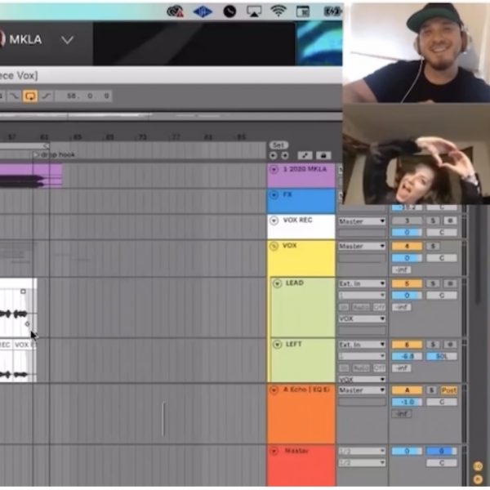Click the Set locator button

[278, 145]
